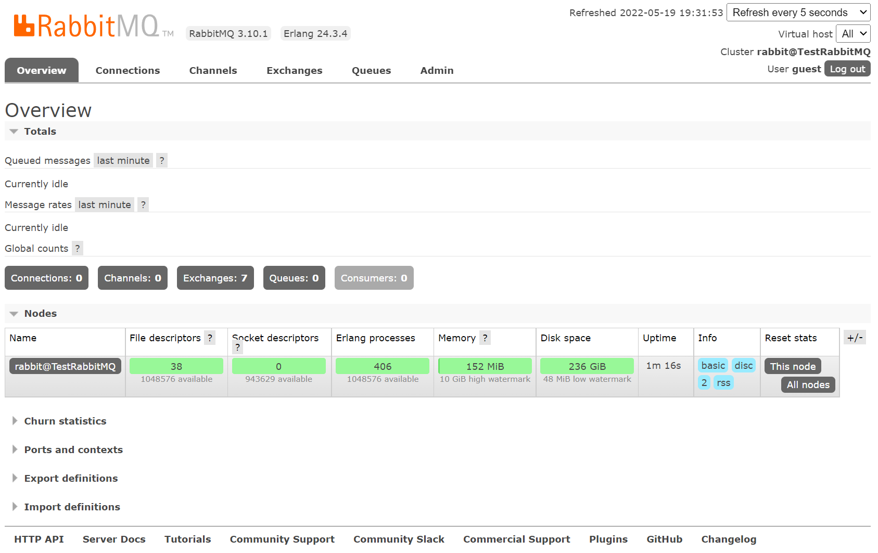Open help for Message rates
The width and height of the screenshot is (878, 553).
[x=143, y=205]
